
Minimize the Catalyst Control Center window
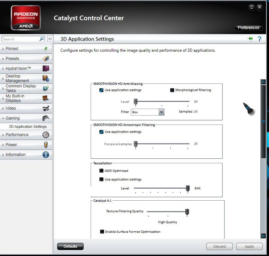tap(251, 8)
